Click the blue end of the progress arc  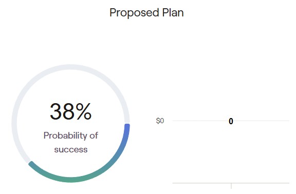126,132
